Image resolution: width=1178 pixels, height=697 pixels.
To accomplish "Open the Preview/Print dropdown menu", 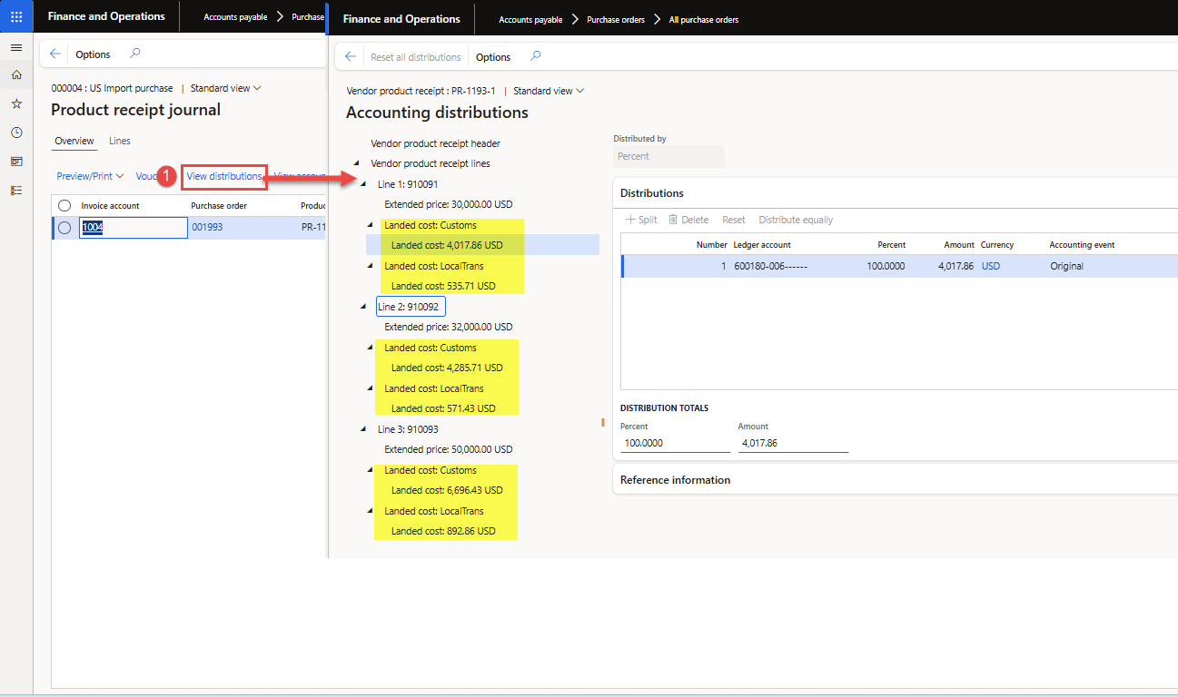I will tap(90, 176).
